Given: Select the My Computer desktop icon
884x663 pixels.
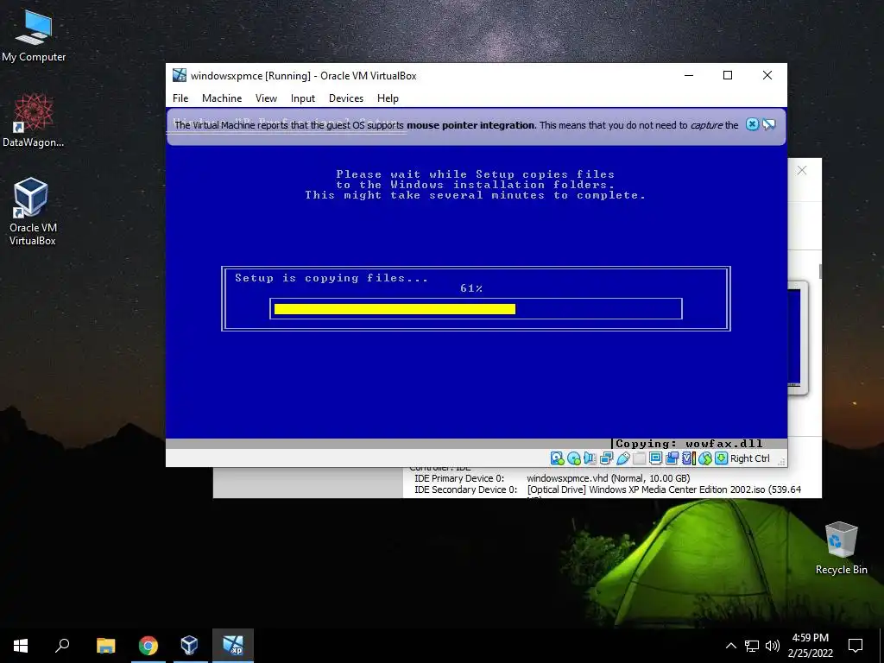Looking at the screenshot, I should (x=34, y=36).
